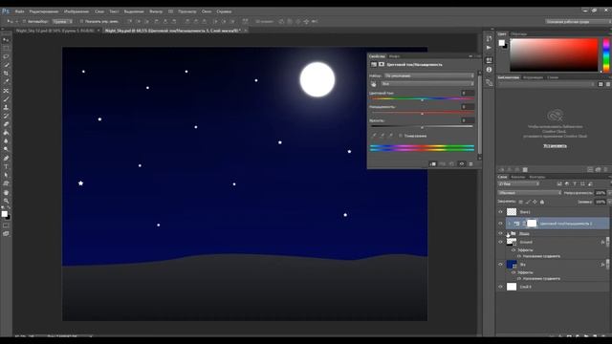
Task: Select the Shape tool
Action: [6, 183]
